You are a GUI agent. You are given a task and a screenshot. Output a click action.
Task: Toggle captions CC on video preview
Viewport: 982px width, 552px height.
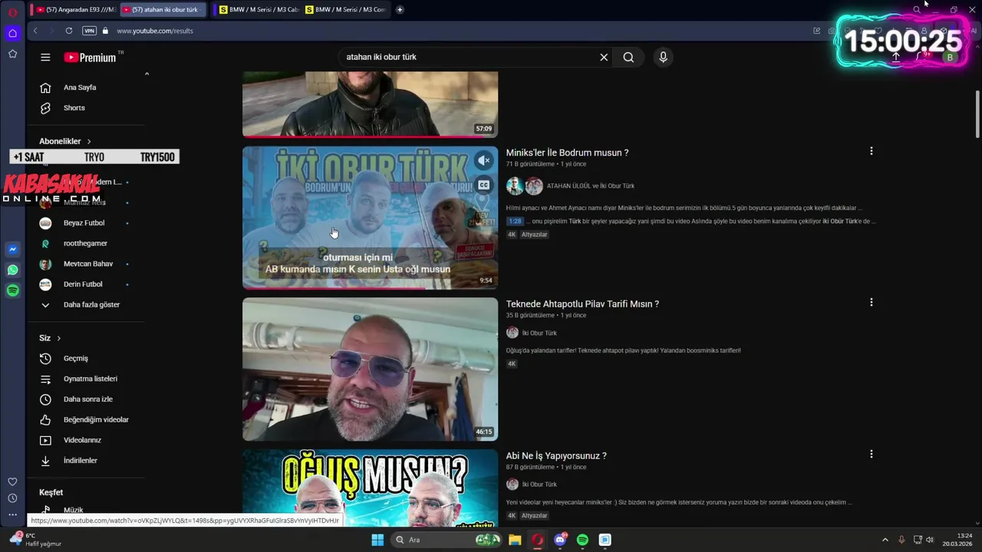click(x=483, y=185)
